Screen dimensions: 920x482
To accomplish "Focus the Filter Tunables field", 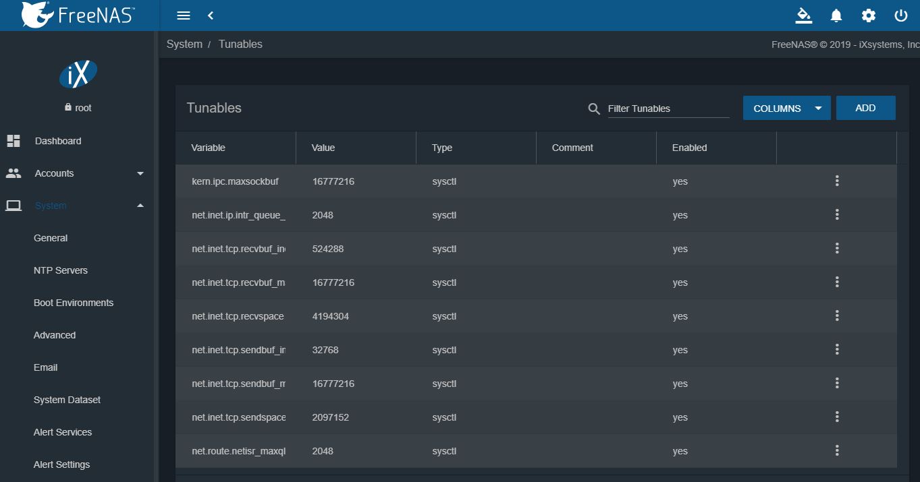I will pos(668,109).
